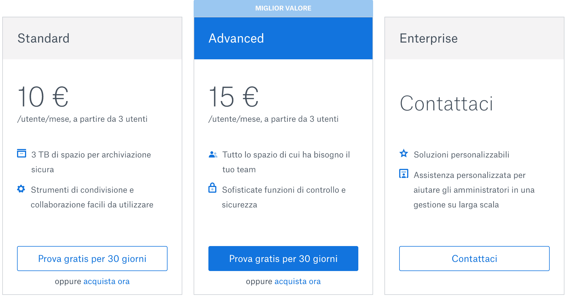Select the Enterprise plan header

click(x=474, y=38)
